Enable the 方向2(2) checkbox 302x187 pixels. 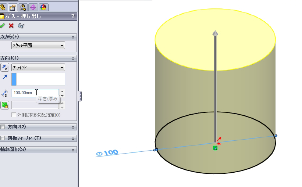coord(3,127)
